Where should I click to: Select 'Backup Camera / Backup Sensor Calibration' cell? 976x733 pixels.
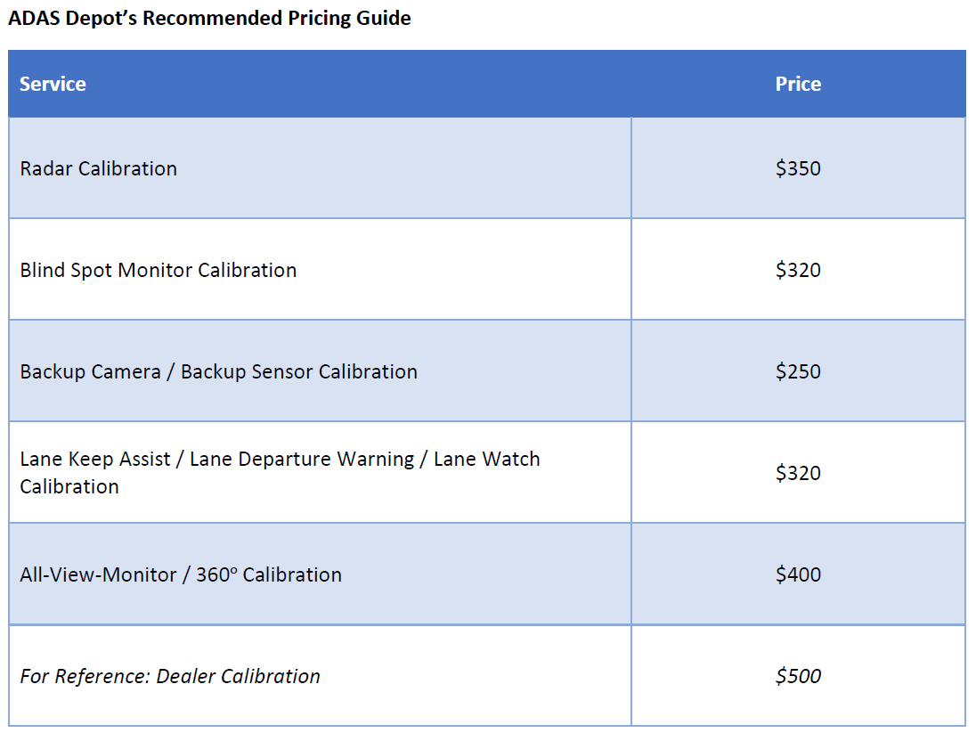[x=218, y=371]
